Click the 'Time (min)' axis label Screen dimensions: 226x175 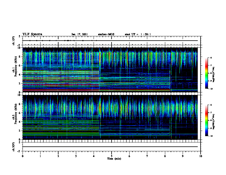pyautogui.click(x=114, y=159)
